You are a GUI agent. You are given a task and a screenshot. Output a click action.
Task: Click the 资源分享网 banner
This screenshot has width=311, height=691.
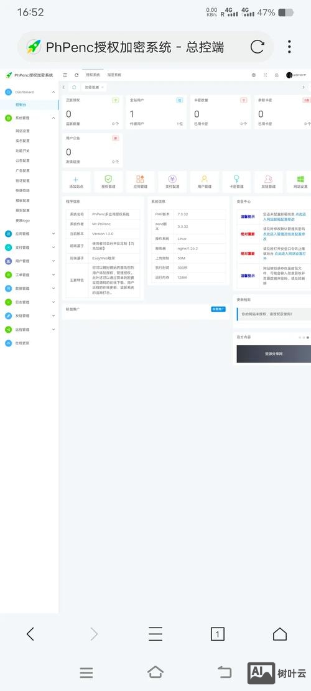coord(274,354)
